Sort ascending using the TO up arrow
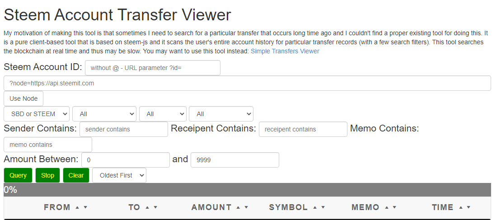Image resolution: width=492 pixels, height=220 pixels. 147,207
